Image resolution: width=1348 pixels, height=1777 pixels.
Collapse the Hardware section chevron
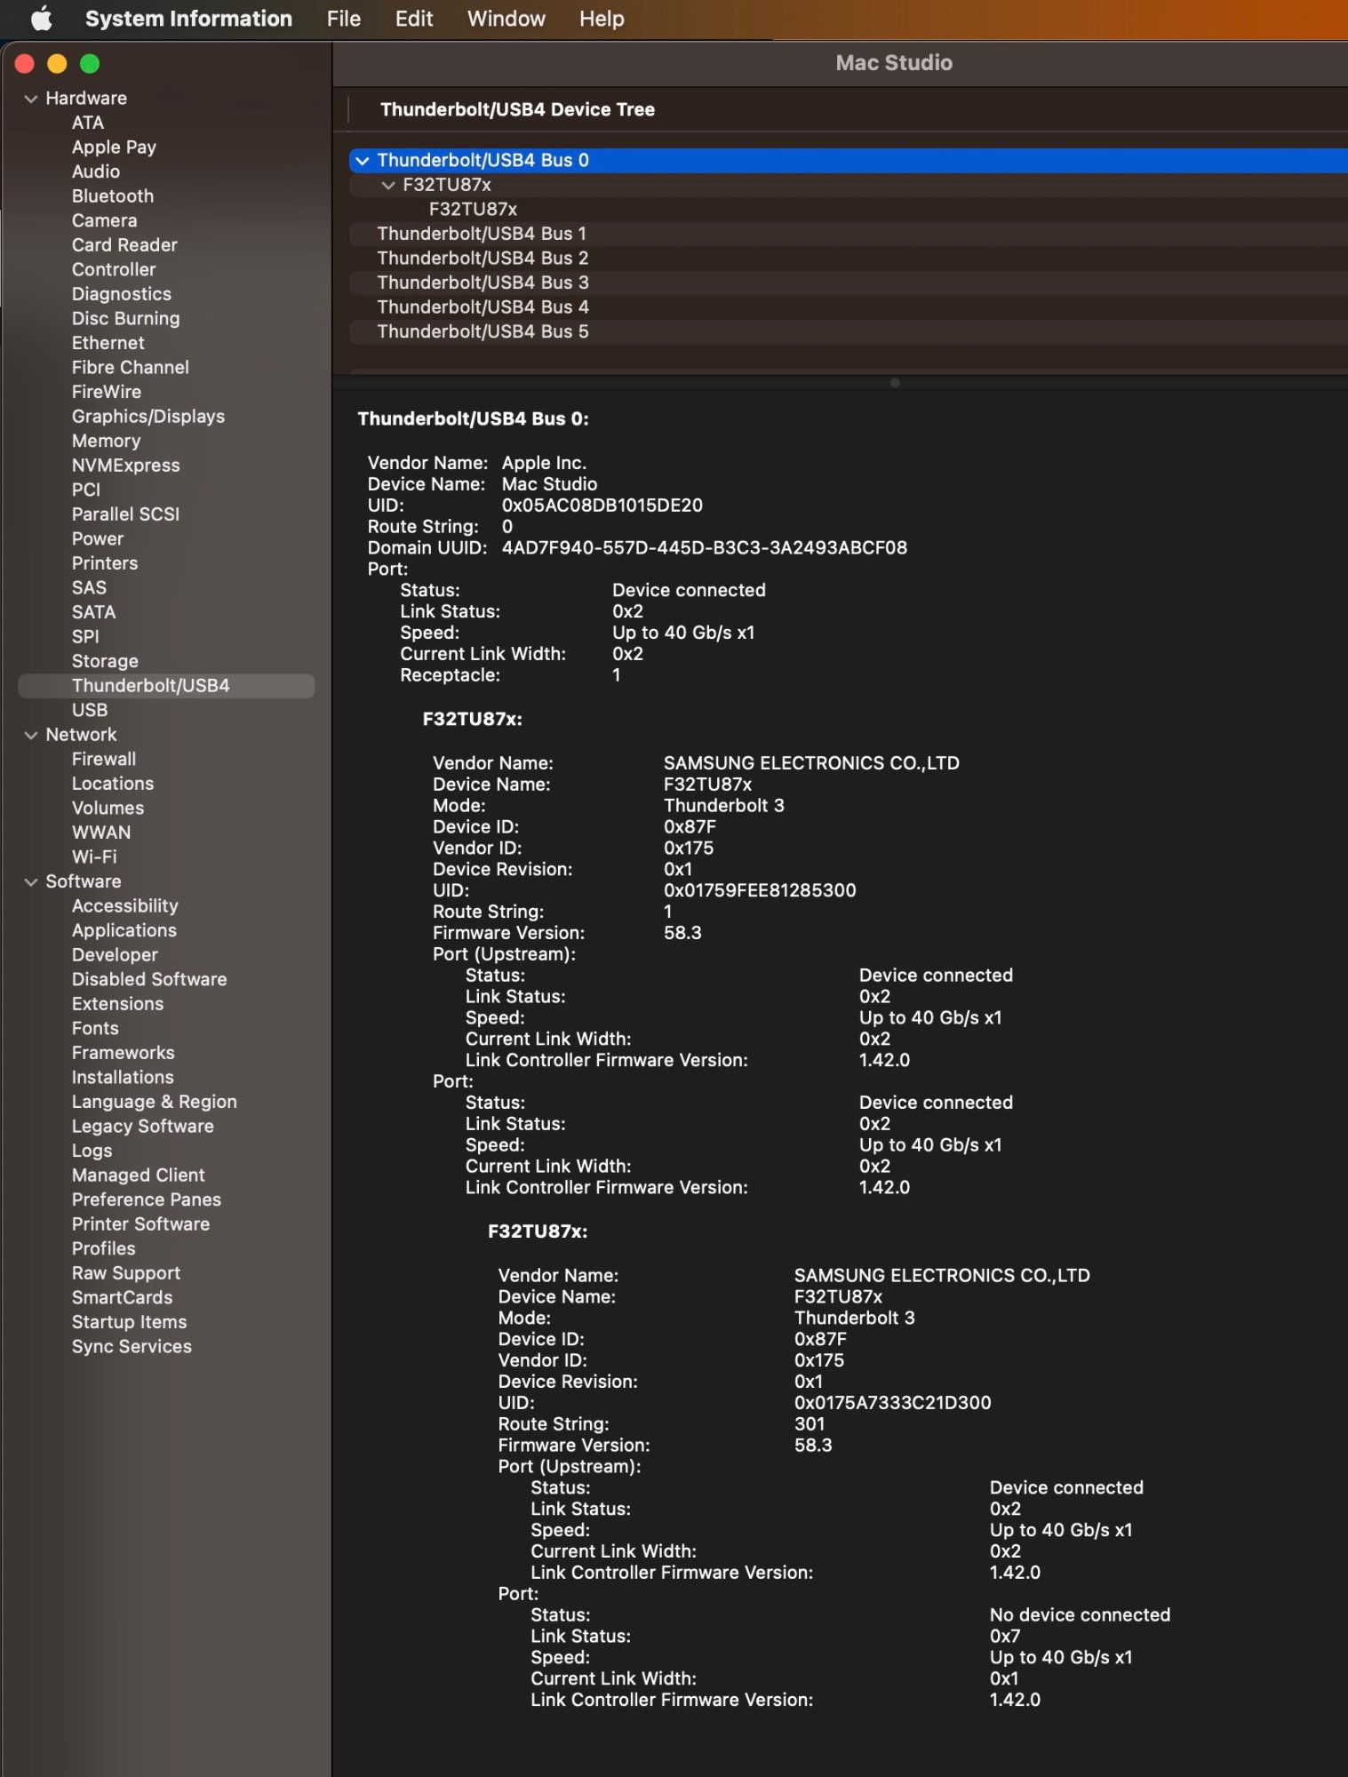pos(31,99)
